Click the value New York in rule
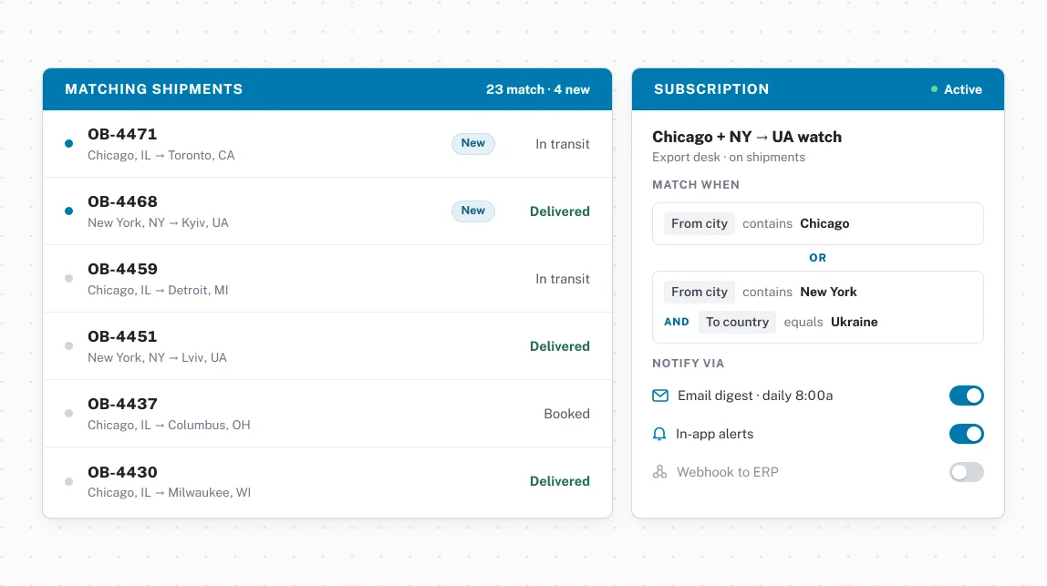The image size is (1047, 586). (828, 292)
